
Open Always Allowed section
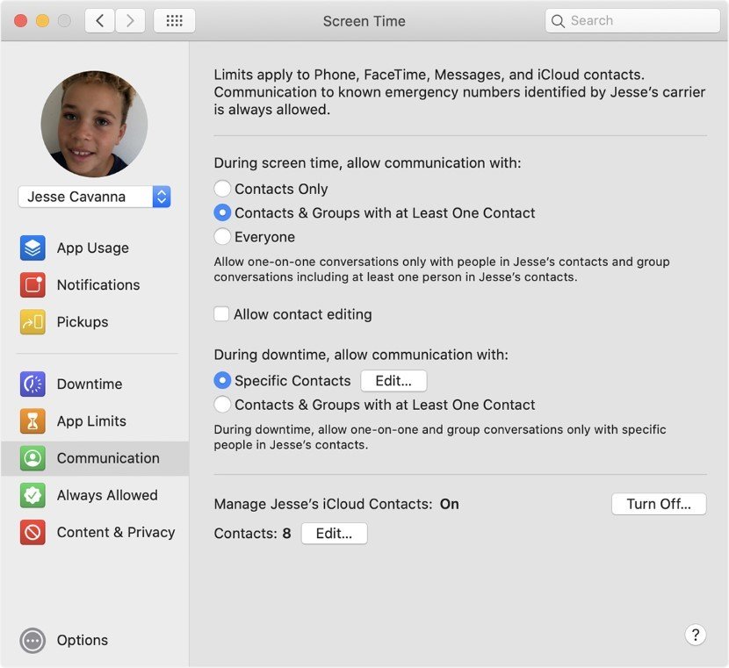click(x=107, y=495)
